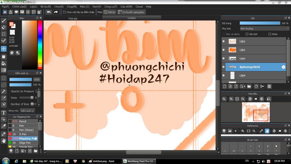Open the Cloud menu
291x164 pixels.
139,7
